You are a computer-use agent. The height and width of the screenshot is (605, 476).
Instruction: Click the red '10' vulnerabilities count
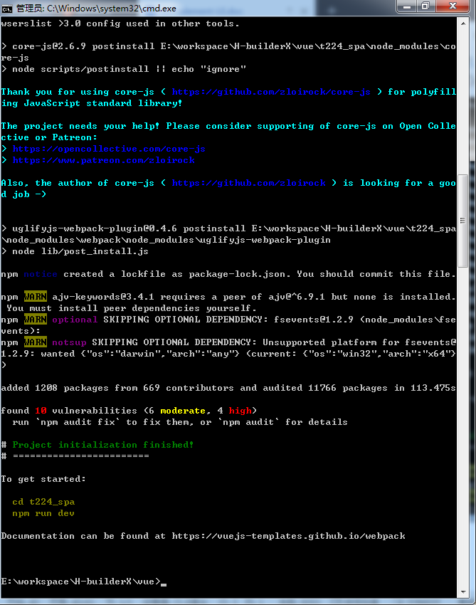click(41, 411)
